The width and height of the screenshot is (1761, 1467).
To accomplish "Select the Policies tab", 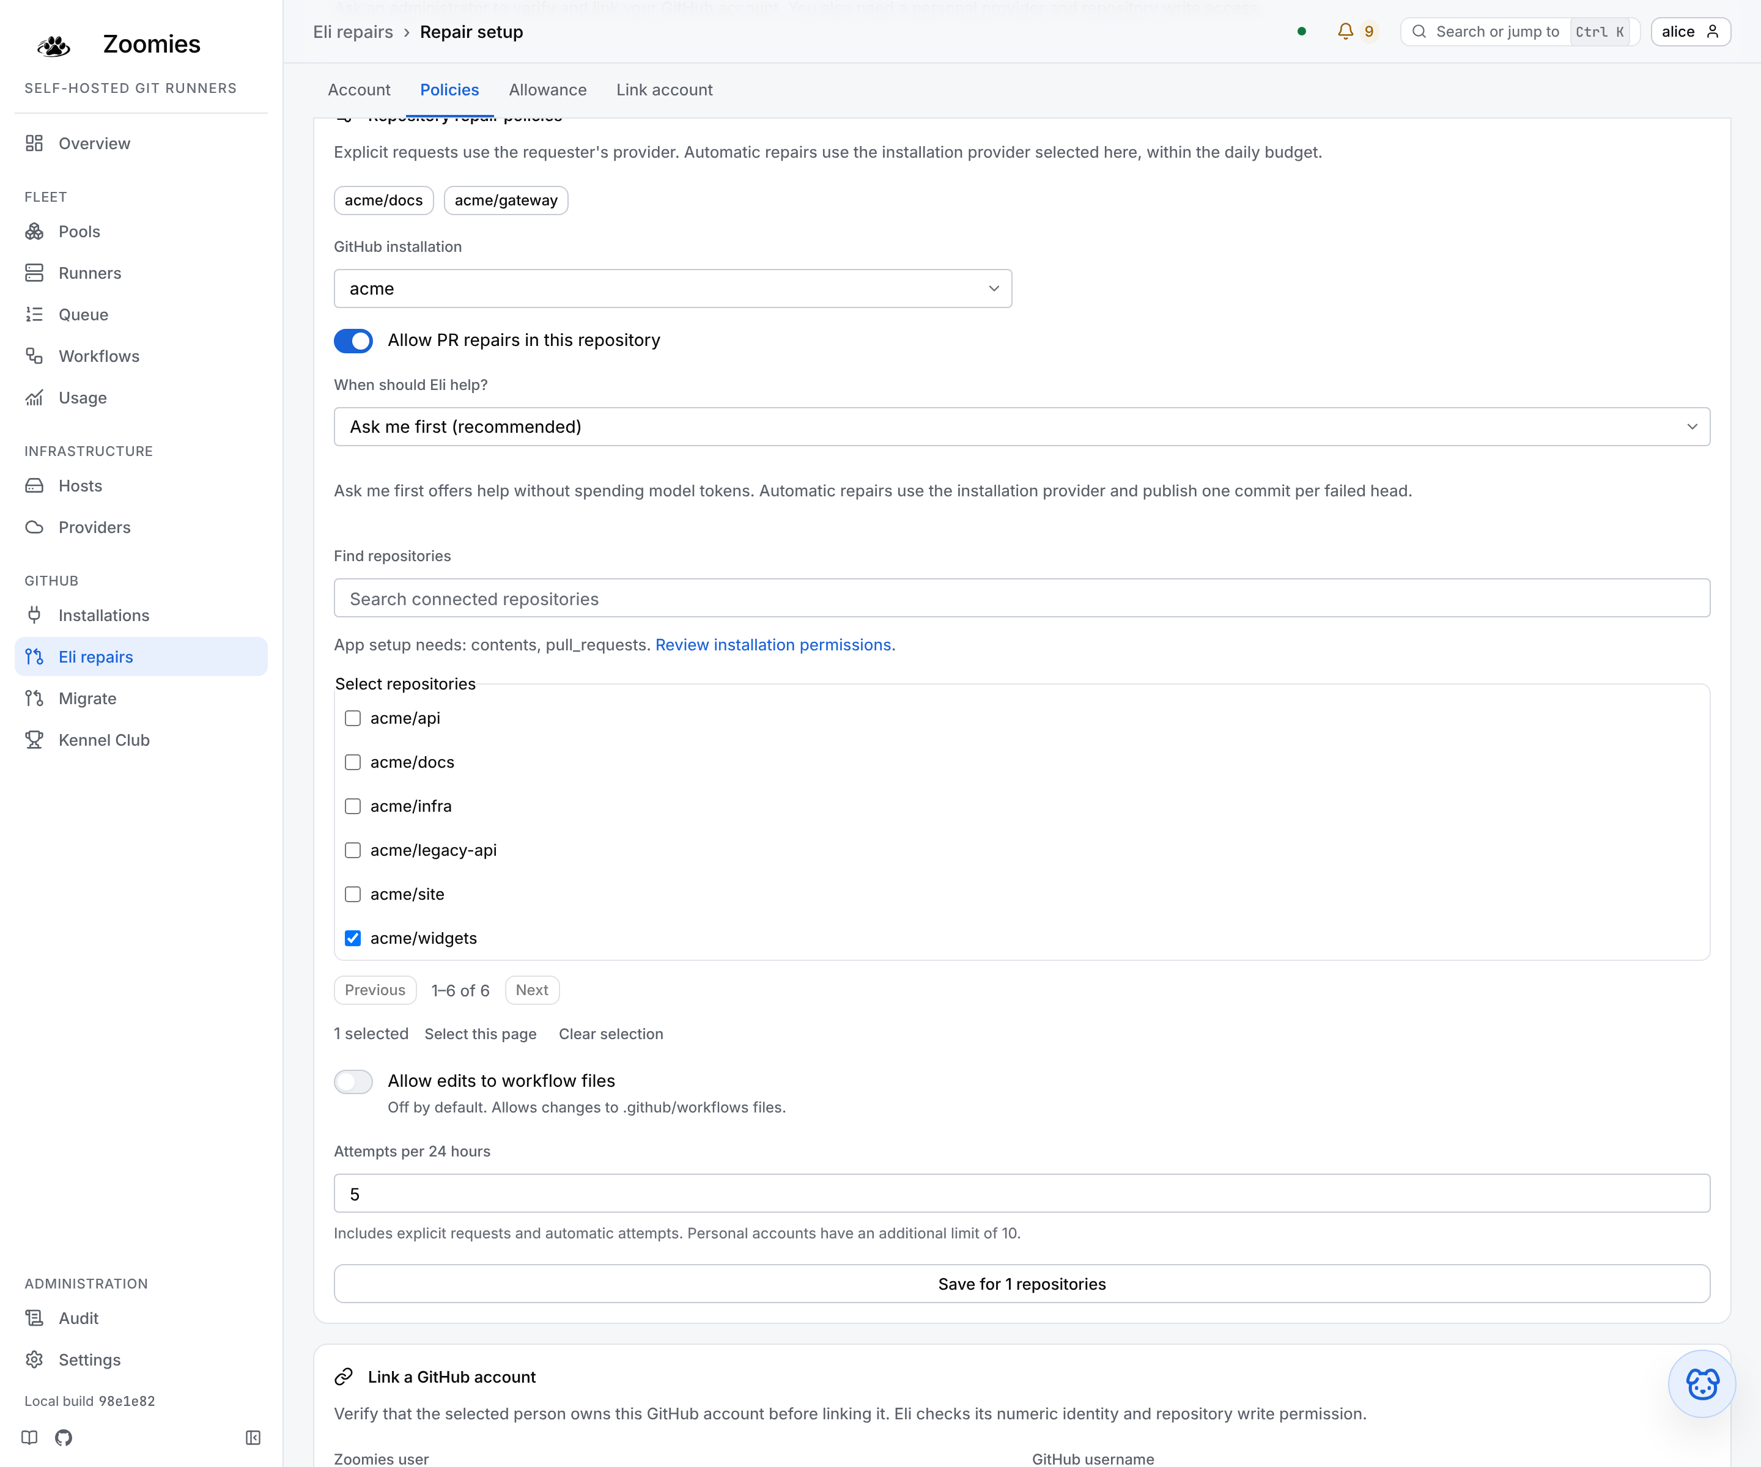I will coord(449,90).
